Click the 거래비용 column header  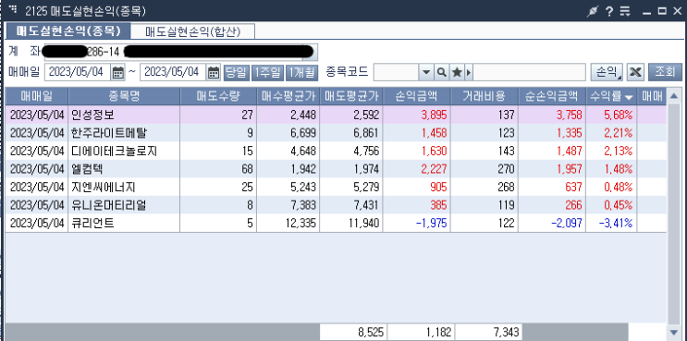485,96
